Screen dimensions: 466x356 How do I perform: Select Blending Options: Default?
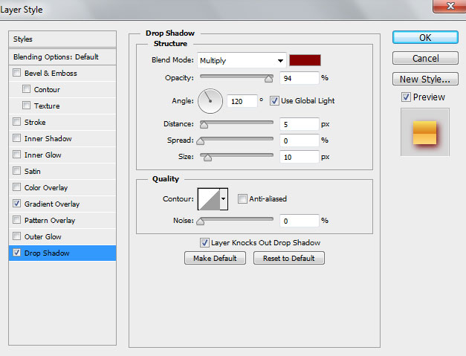point(62,56)
